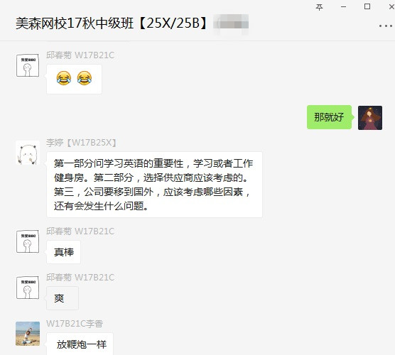Click the 放鞭炮一样 message bubble

click(80, 344)
